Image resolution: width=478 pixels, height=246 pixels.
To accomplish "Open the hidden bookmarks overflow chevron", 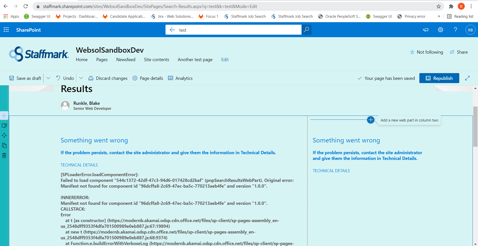I will pos(439,16).
